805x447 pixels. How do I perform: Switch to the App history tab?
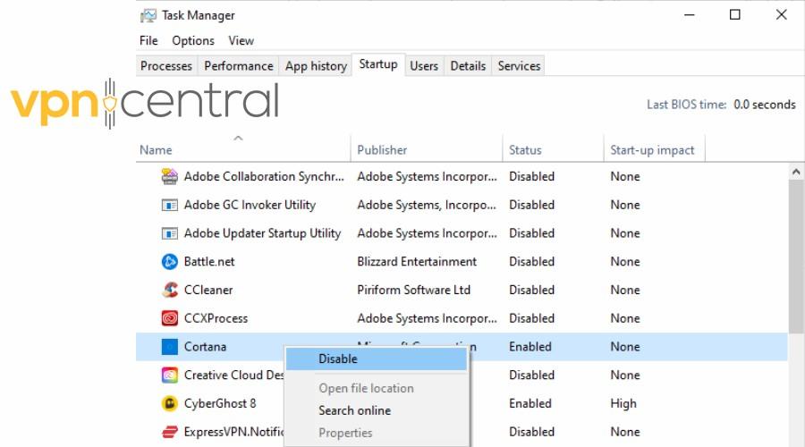316,65
